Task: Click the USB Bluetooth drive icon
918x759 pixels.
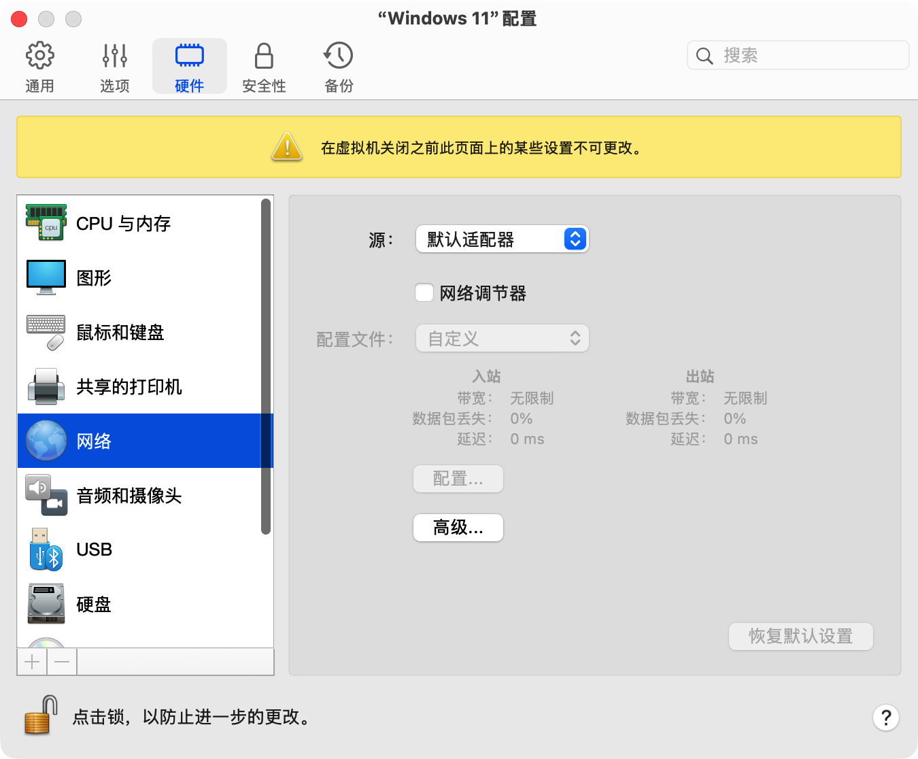Action: point(46,550)
